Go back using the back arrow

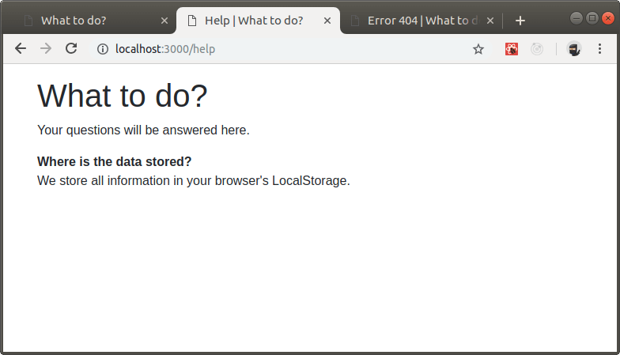21,49
